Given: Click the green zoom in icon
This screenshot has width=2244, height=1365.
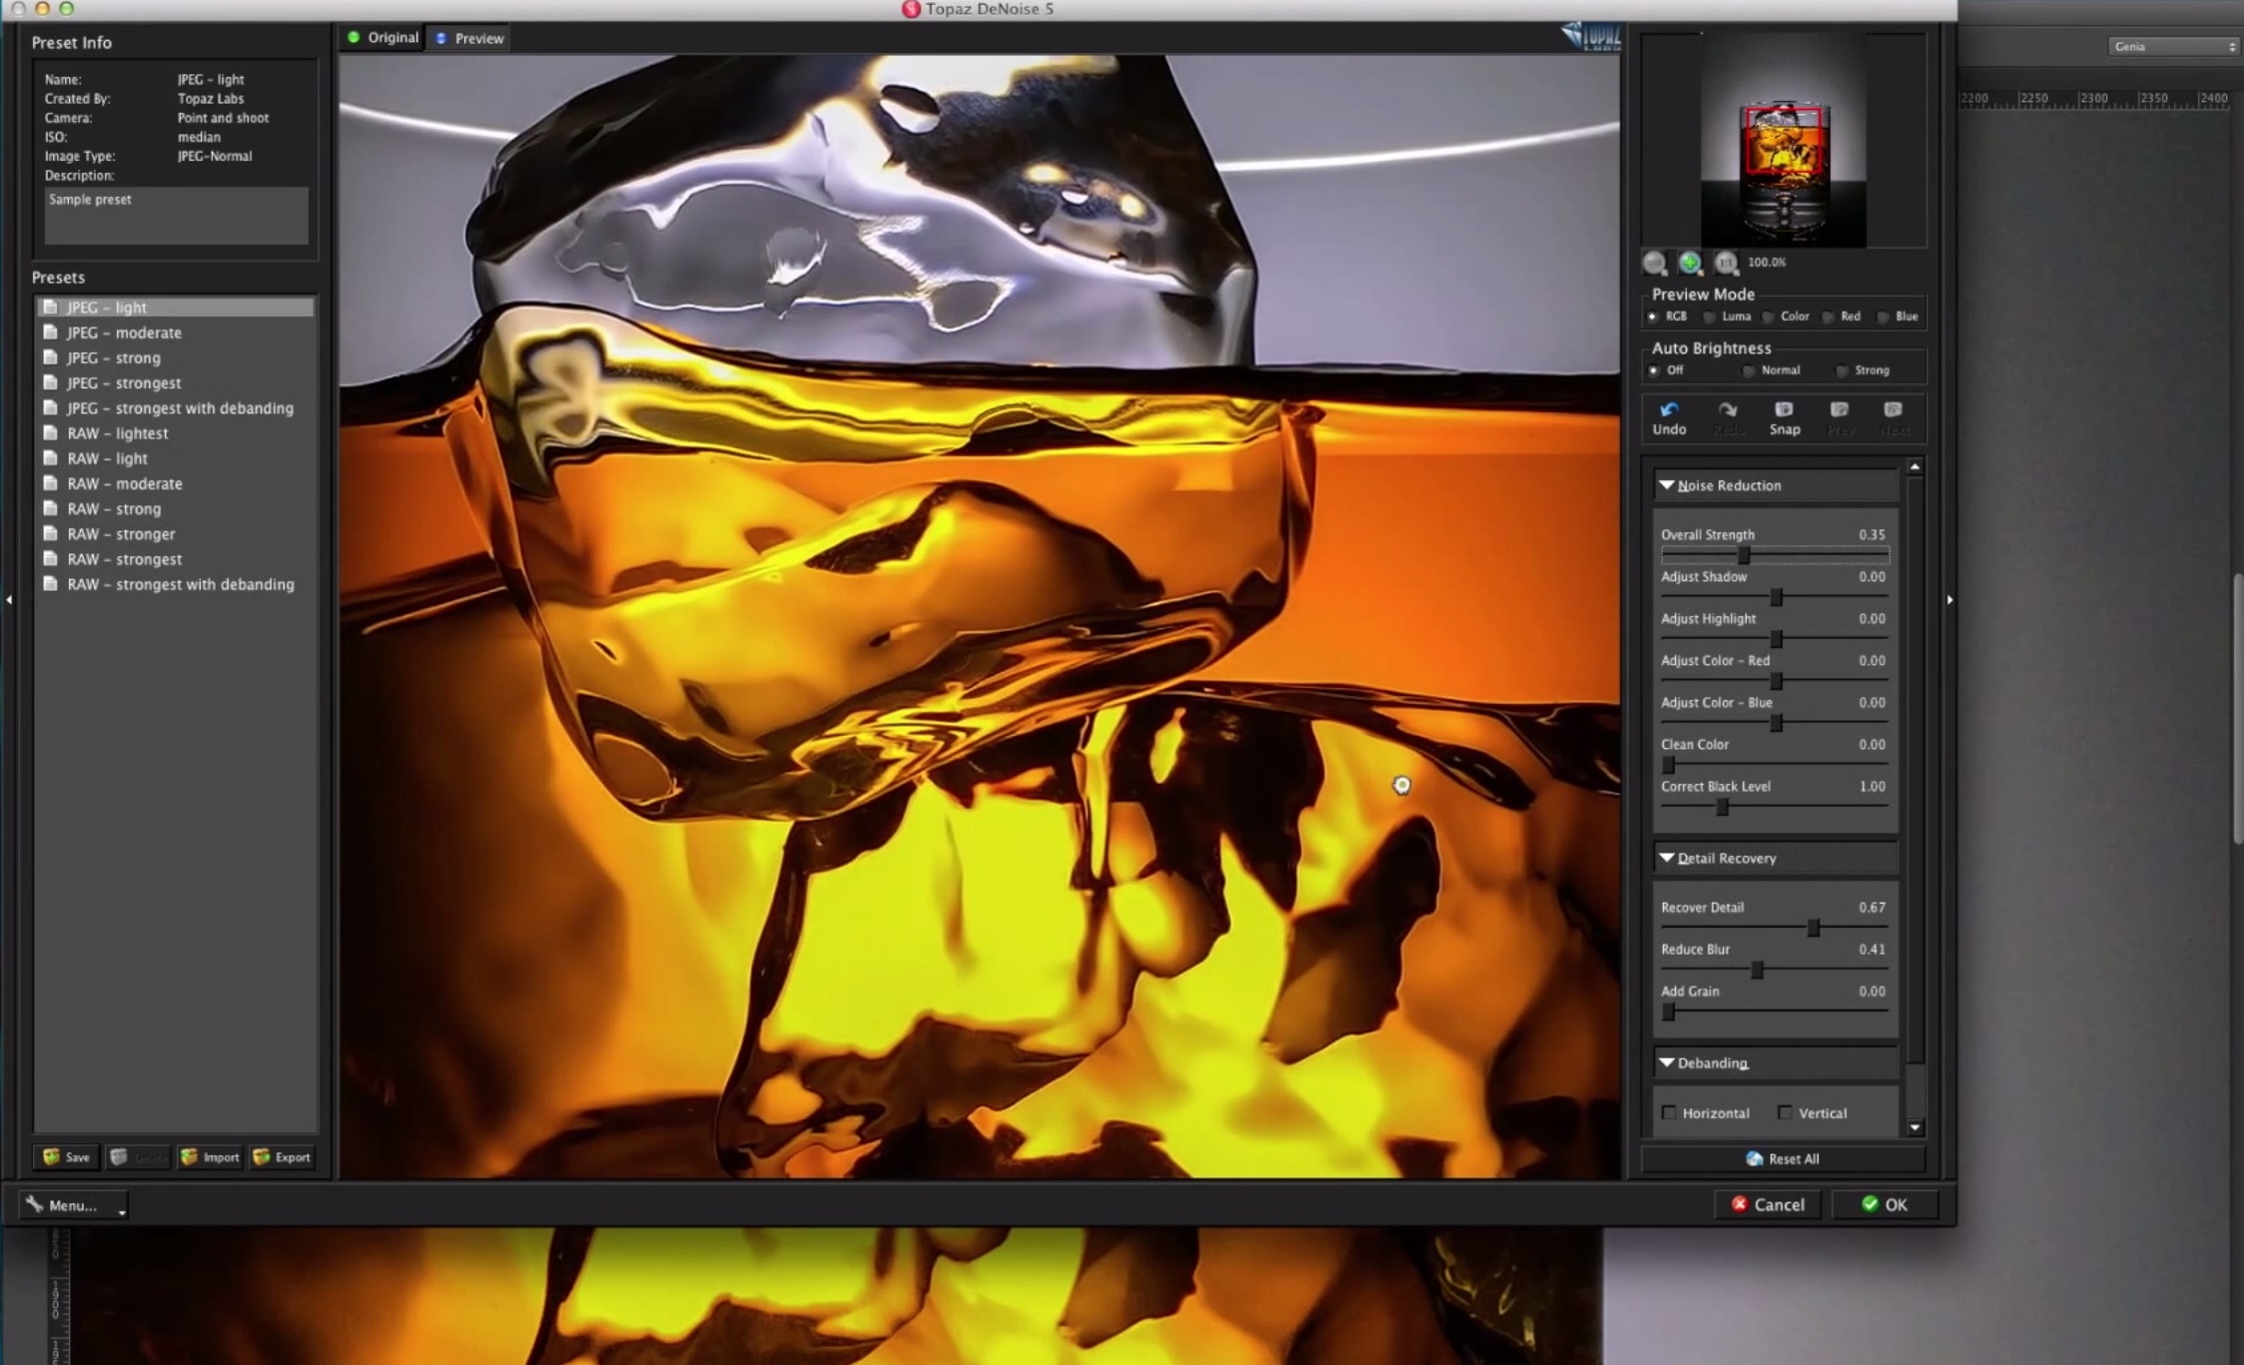Looking at the screenshot, I should click(x=1690, y=263).
